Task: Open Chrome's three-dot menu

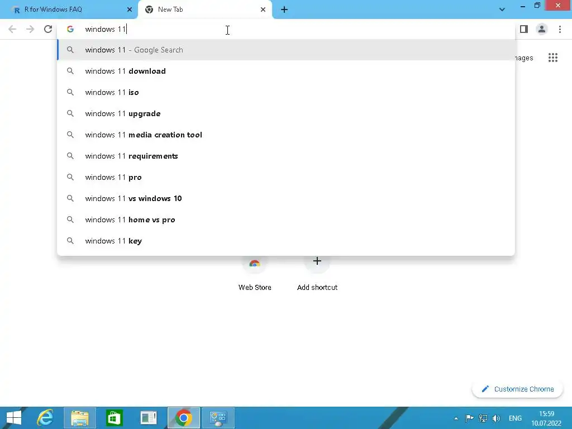Action: point(560,29)
